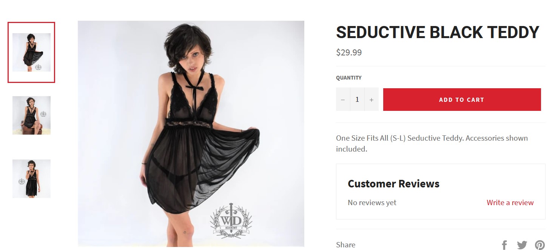Click the $29.99 price
Viewport: 555px width, 250px height.
[349, 52]
